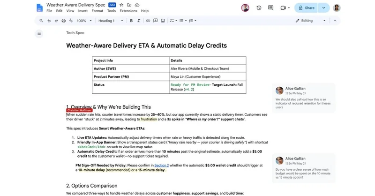Click the move to folder icon
Image resolution: width=375 pixels, height=196 pixels.
point(129,5)
